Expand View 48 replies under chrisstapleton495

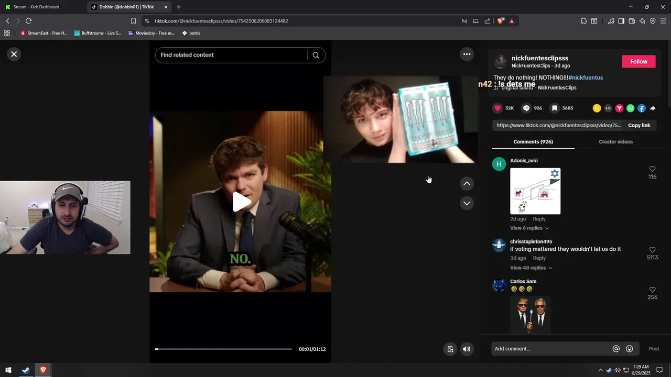coord(531,268)
